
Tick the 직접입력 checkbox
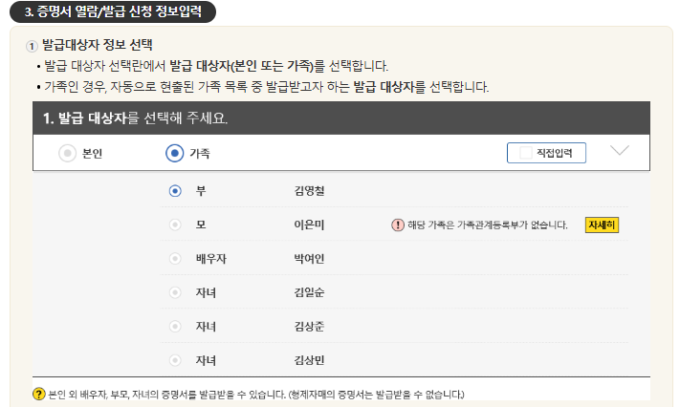pyautogui.click(x=526, y=153)
